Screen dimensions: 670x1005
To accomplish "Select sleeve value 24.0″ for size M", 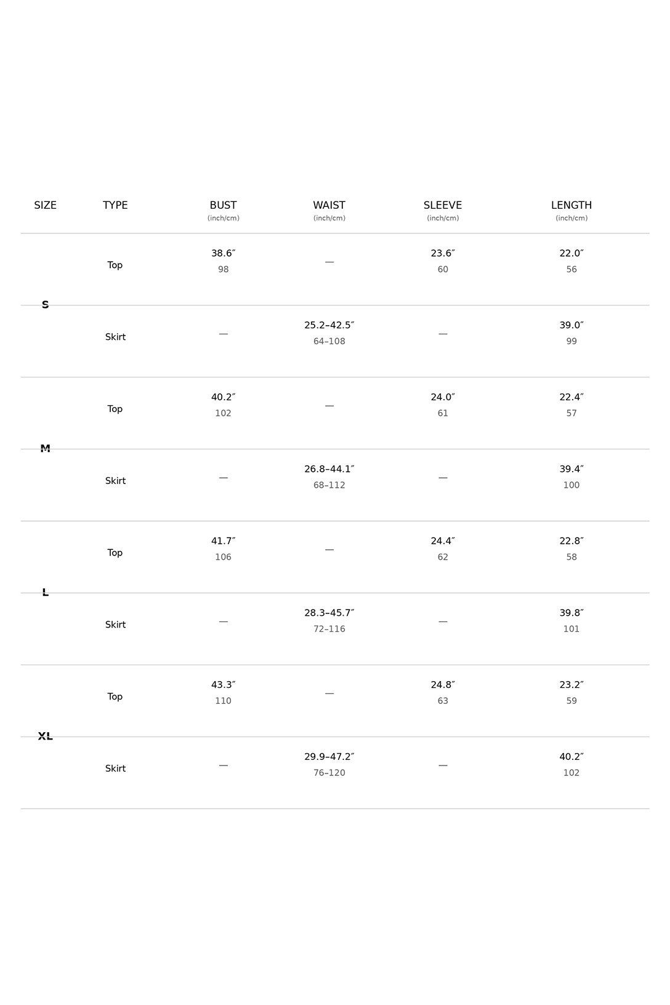I will (443, 405).
